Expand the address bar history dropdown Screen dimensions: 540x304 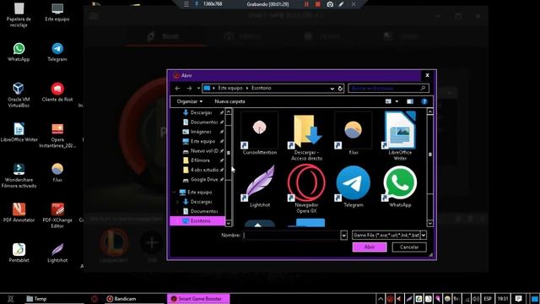[332, 88]
